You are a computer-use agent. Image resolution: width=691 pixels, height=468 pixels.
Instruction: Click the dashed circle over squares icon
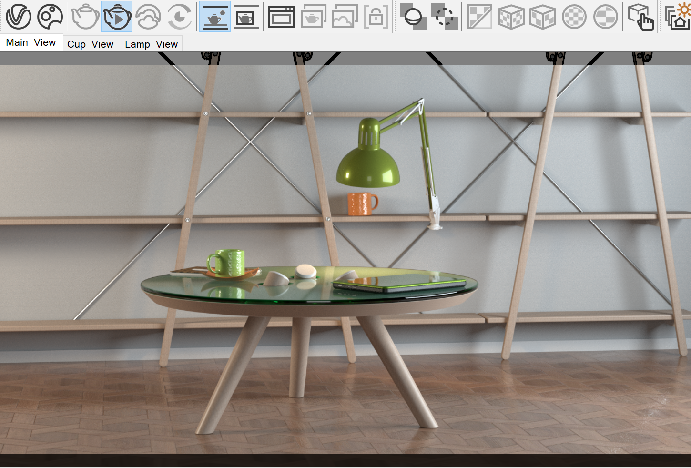click(x=445, y=17)
